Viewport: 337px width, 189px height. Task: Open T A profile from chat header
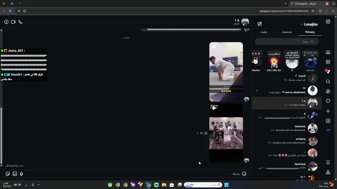tap(241, 22)
